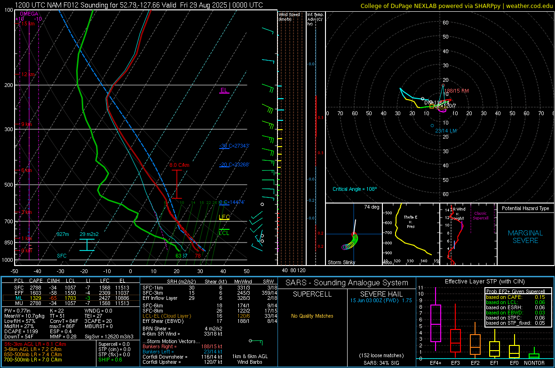Click the "74 deg" value in Storm Slinky
This screenshot has width=555, height=368.
click(372, 207)
